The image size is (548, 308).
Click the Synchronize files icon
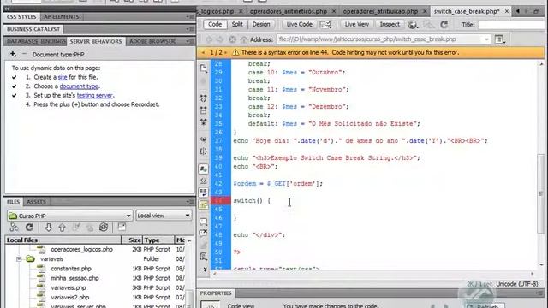(104, 228)
